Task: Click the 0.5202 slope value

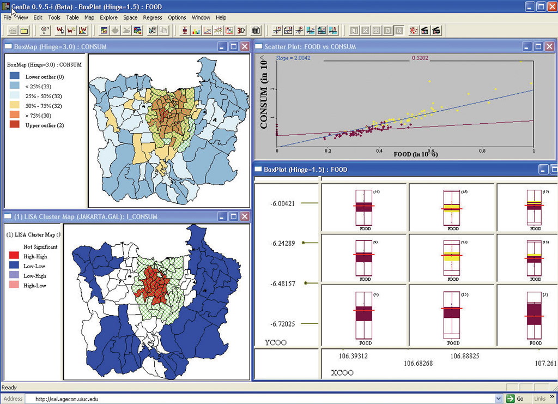Action: (x=420, y=58)
